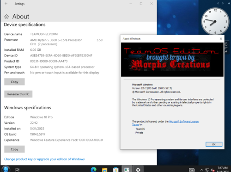
Task: Select the No pen or touch input text
Action: pyautogui.click(x=65, y=73)
